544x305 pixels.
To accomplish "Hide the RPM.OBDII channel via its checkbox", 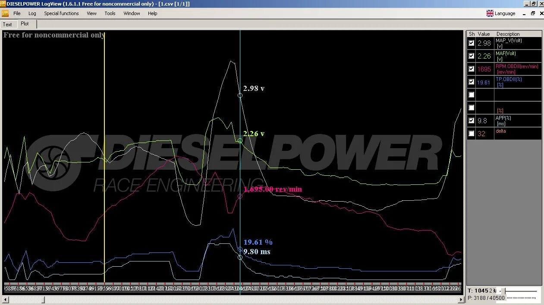I will click(472, 69).
